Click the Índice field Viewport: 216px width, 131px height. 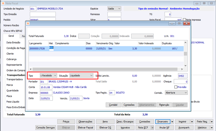[84, 36]
